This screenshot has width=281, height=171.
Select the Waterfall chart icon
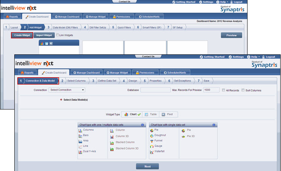152,152
